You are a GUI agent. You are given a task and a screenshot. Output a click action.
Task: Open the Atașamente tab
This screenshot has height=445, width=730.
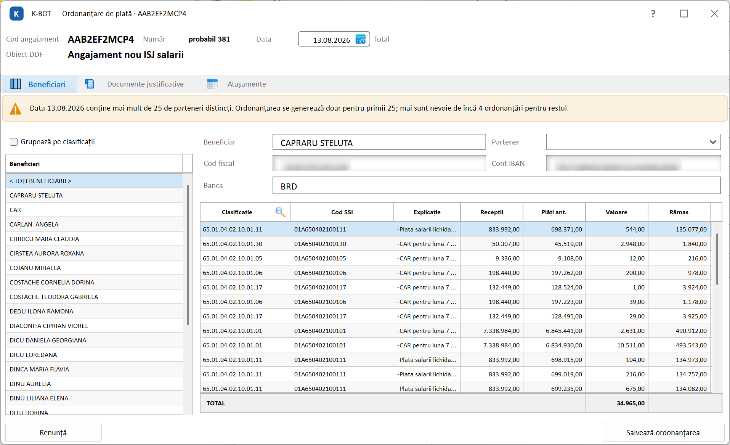[236, 84]
